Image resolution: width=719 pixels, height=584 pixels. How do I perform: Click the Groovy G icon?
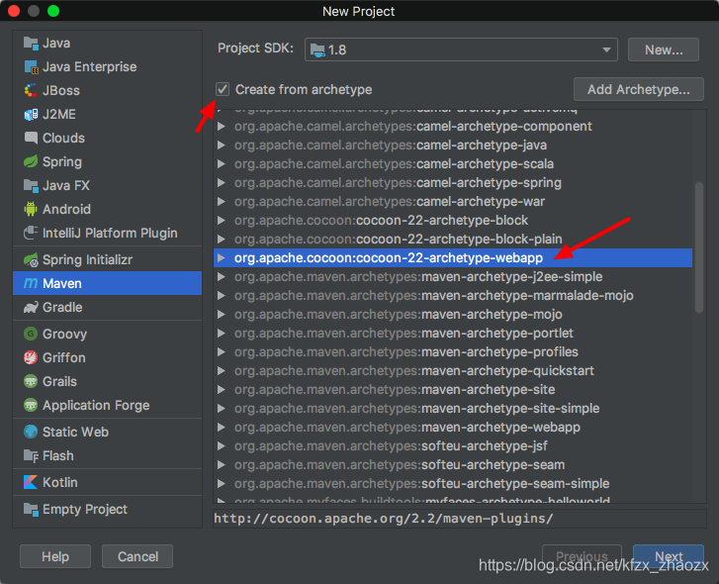[x=31, y=334]
